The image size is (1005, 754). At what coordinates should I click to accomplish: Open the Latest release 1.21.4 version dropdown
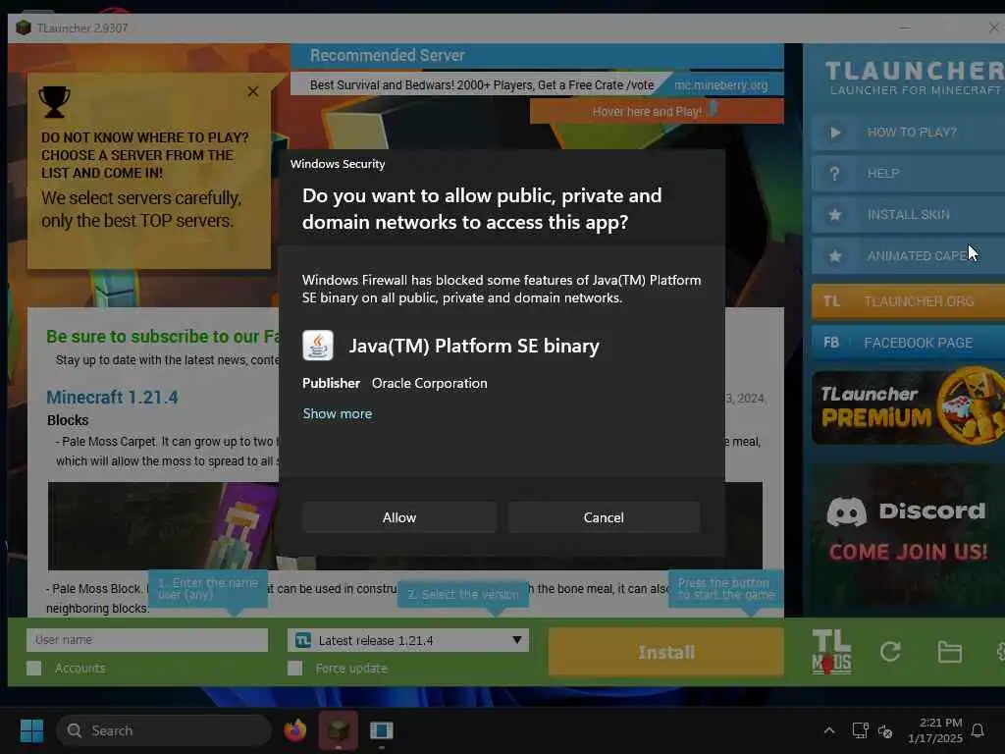[x=408, y=640]
